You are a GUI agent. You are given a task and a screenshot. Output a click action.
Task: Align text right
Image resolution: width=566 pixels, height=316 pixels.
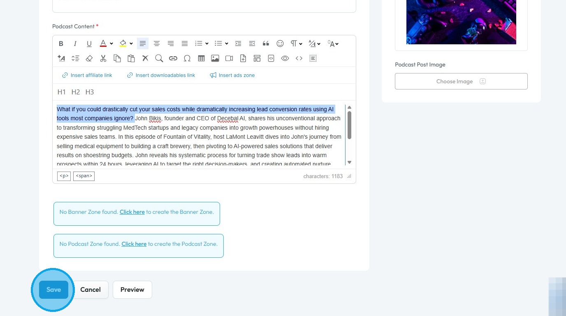tap(171, 44)
